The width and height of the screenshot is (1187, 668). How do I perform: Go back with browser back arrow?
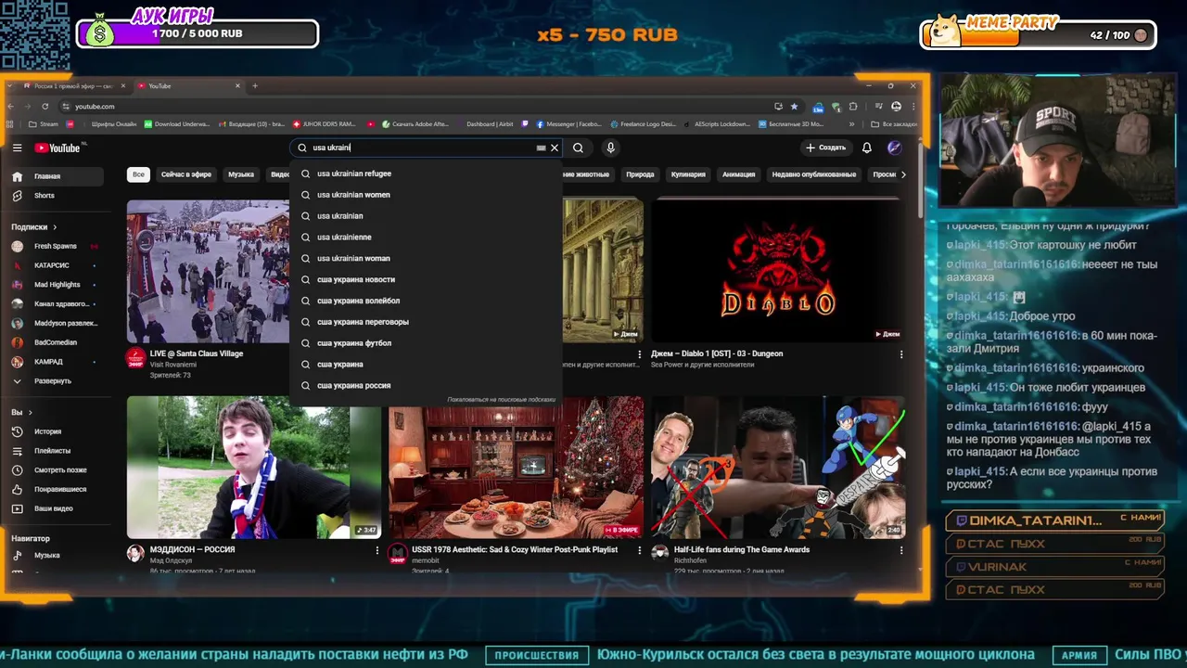[11, 107]
